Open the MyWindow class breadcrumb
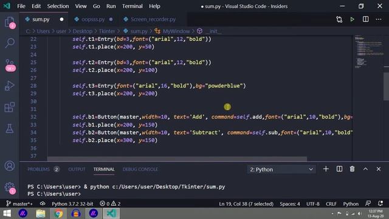The width and height of the screenshot is (389, 219). coord(176,31)
